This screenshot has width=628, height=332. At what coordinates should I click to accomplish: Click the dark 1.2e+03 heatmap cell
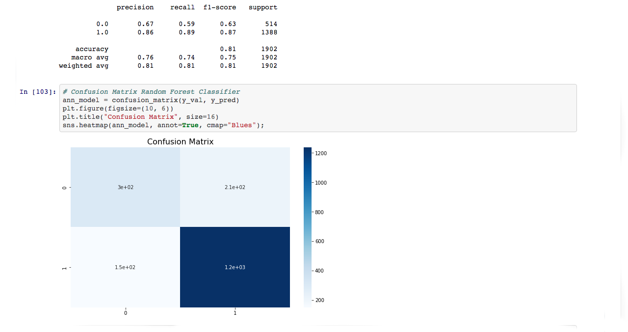pos(235,267)
